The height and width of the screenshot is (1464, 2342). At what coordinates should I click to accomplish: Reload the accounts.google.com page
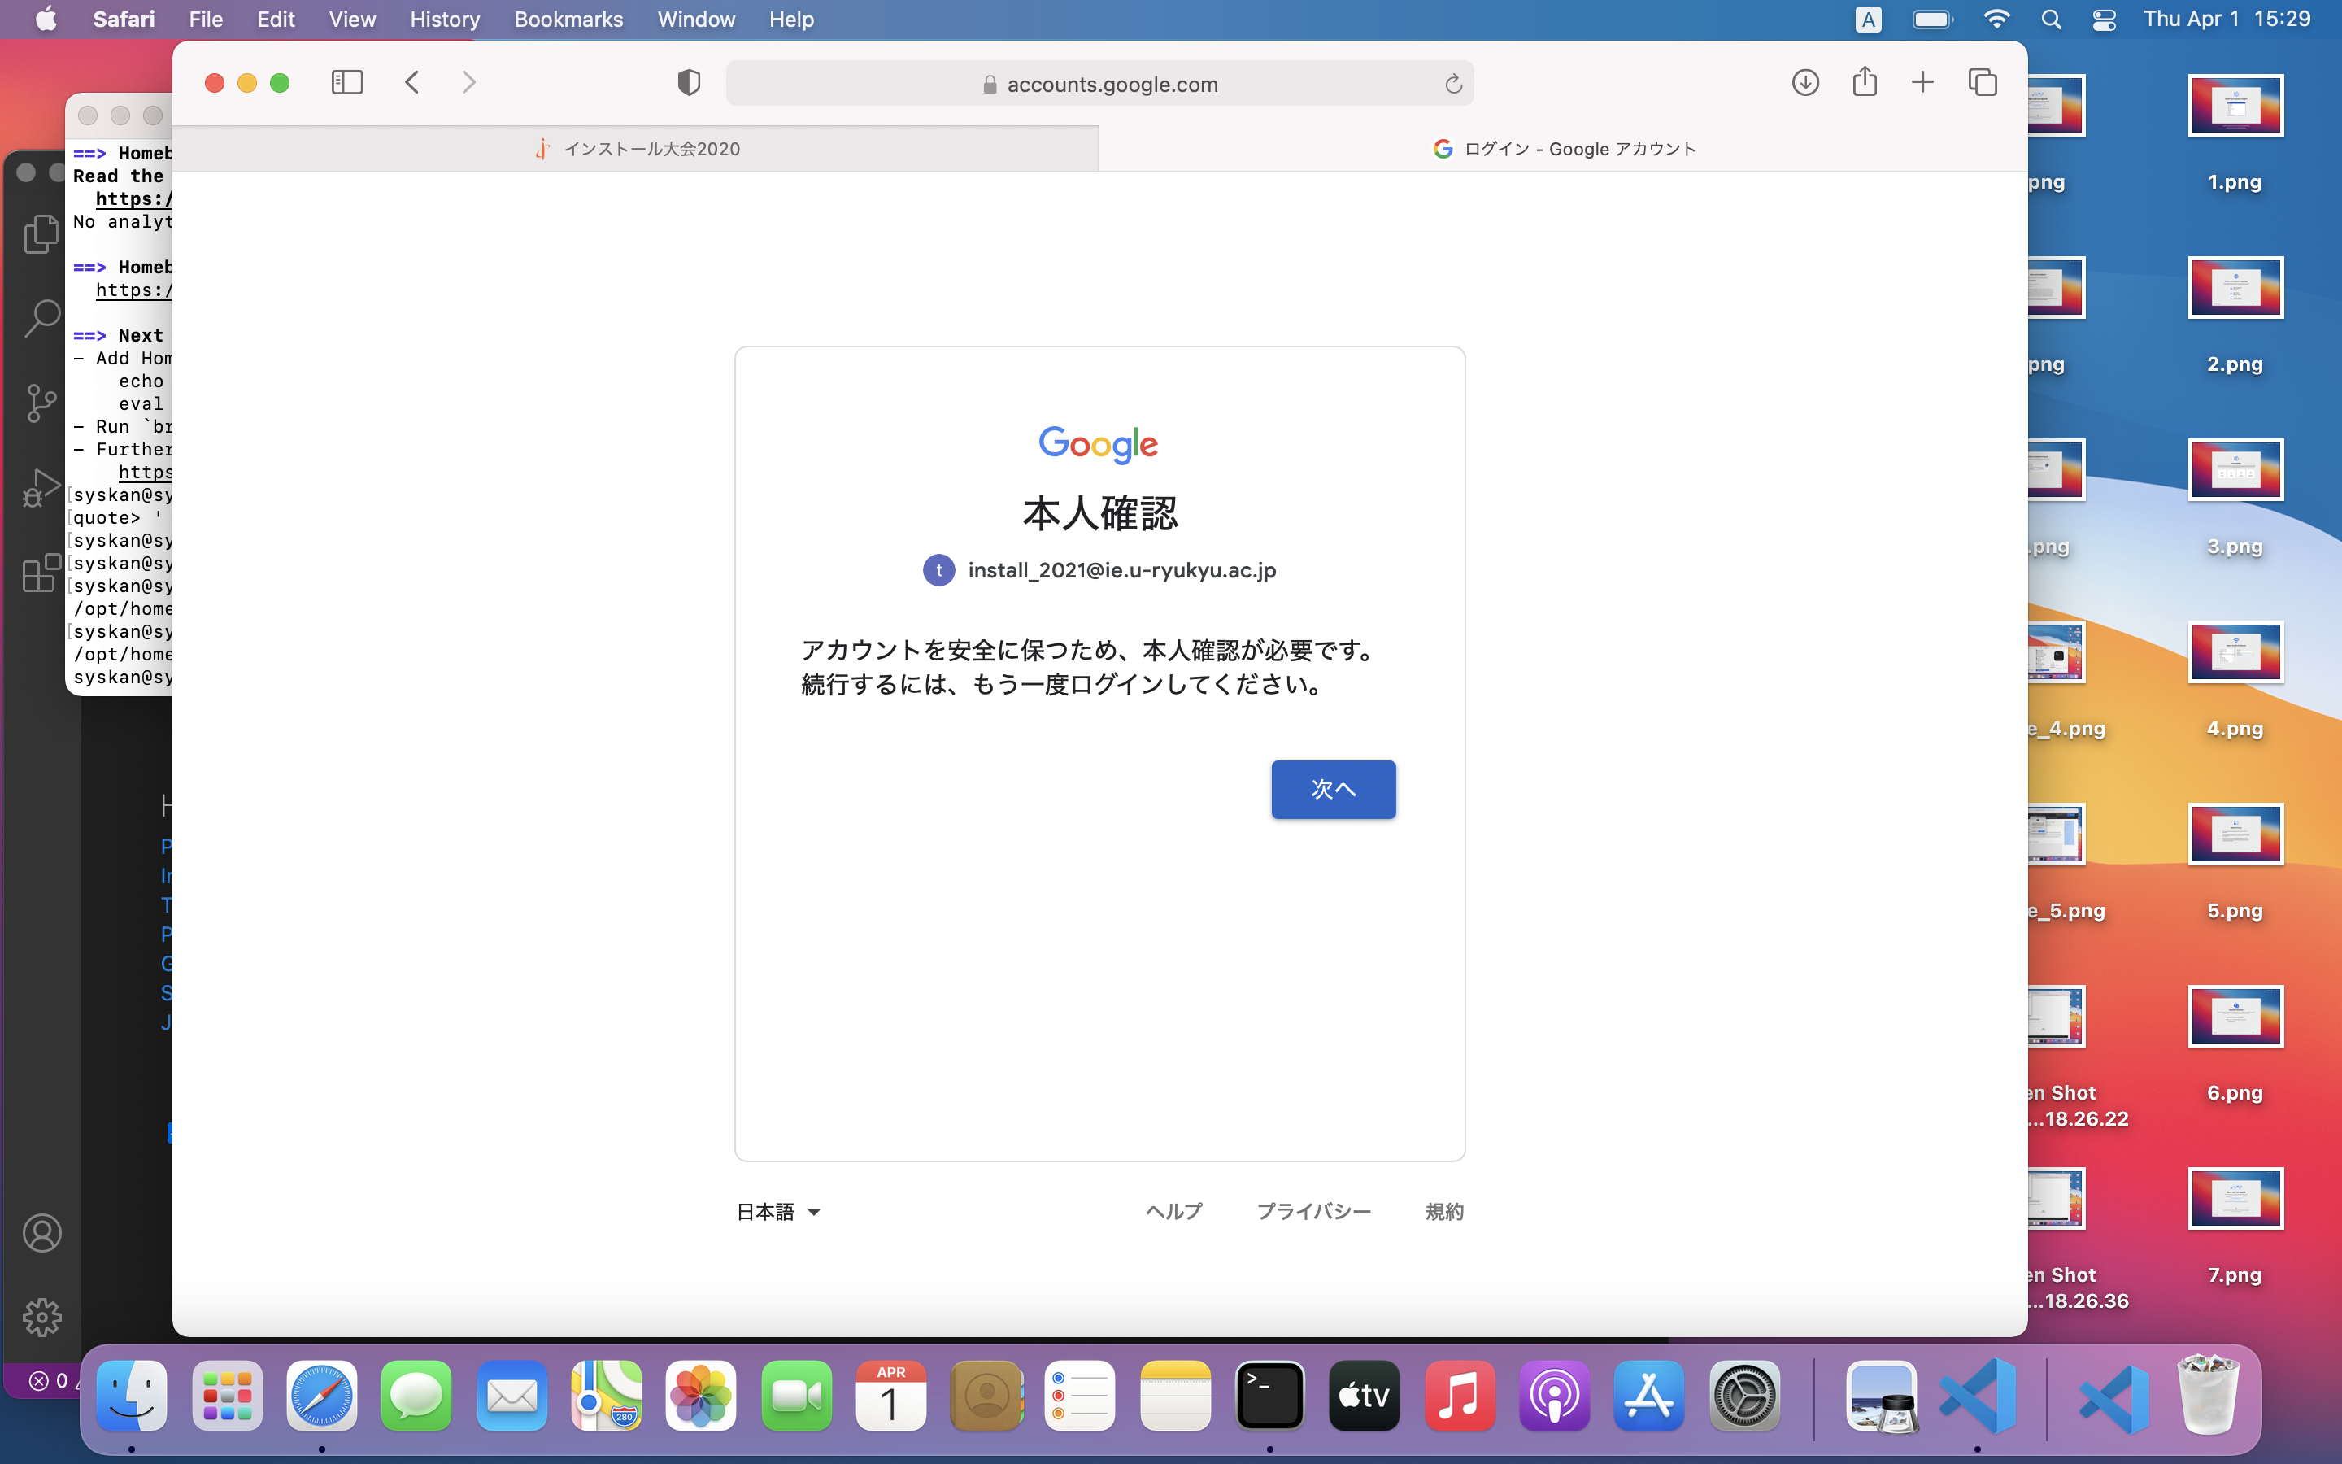[x=1452, y=85]
